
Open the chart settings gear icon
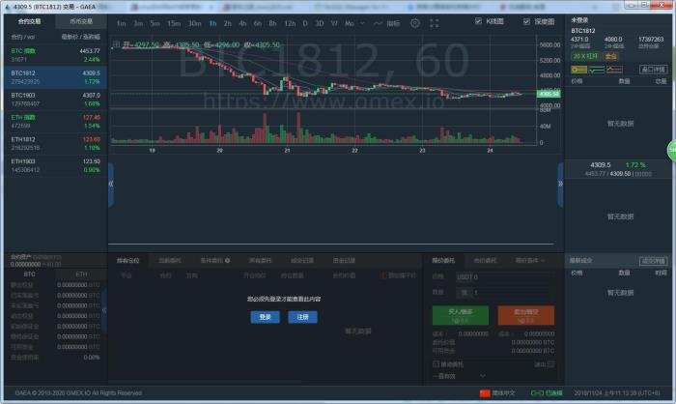tap(414, 23)
